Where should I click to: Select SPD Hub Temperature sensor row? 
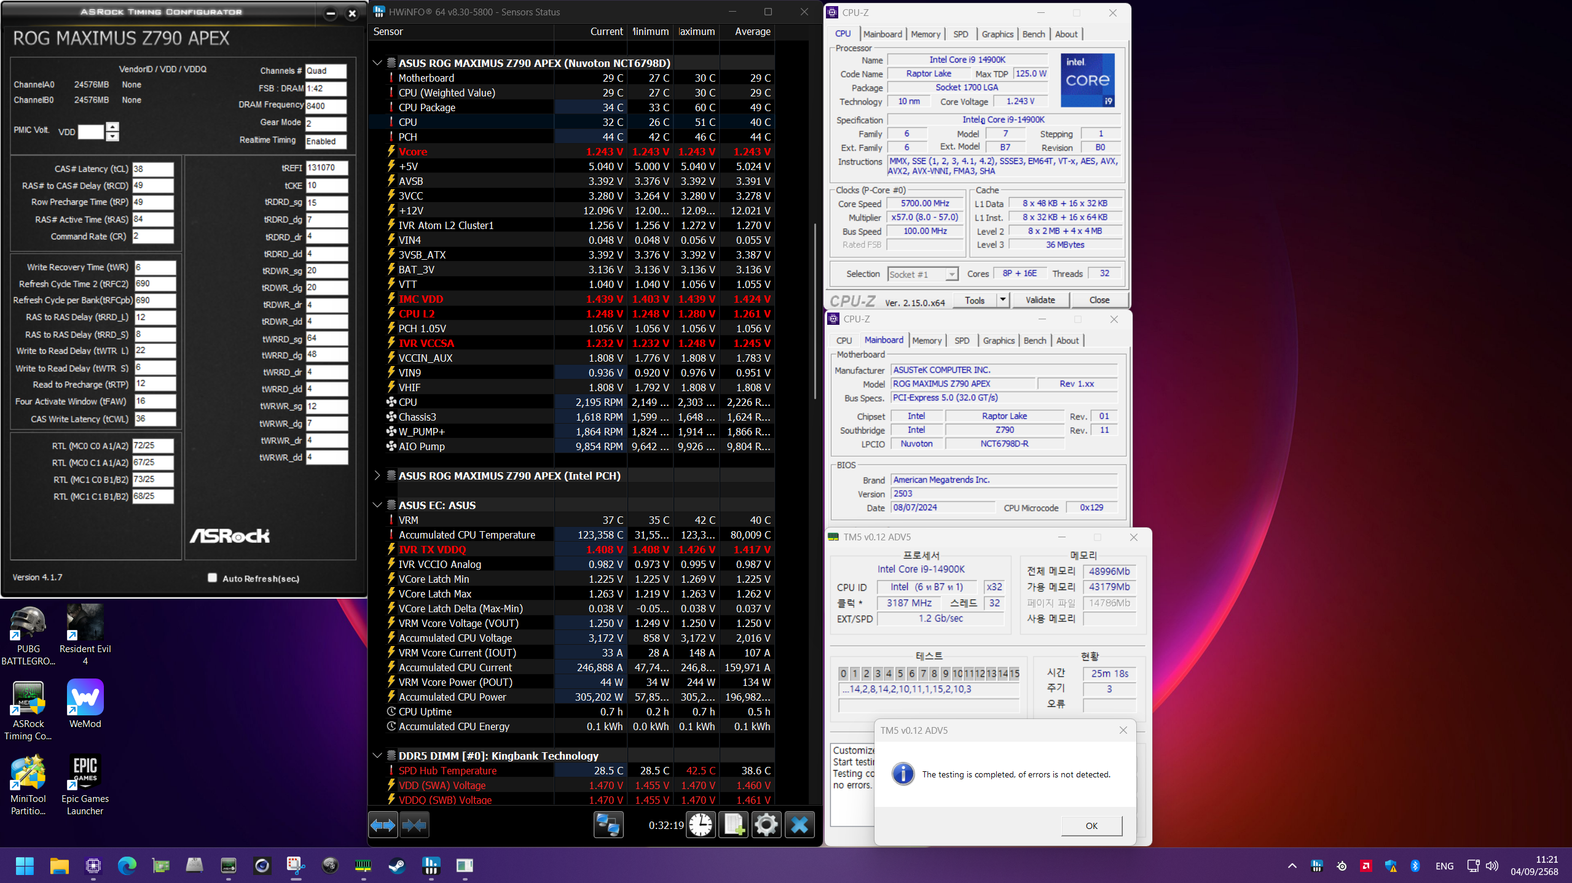(572, 771)
